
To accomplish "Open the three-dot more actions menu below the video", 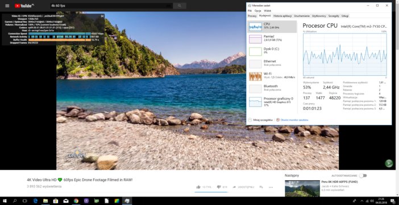I will point(271,187).
